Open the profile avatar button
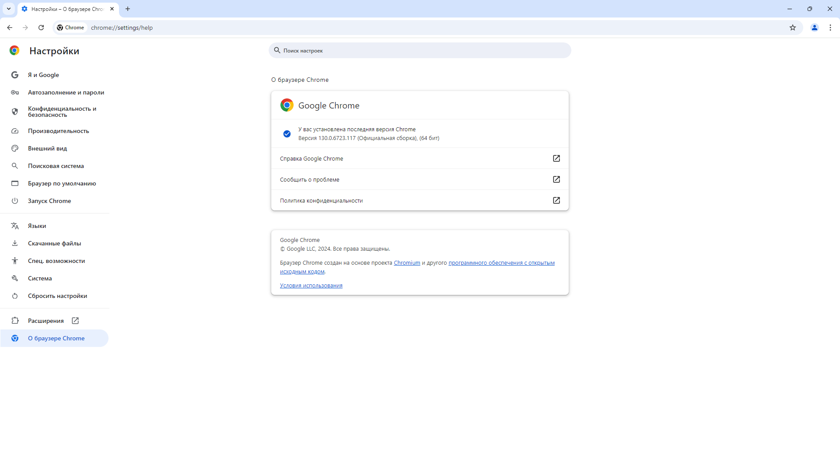Image resolution: width=840 pixels, height=455 pixels. 815,28
